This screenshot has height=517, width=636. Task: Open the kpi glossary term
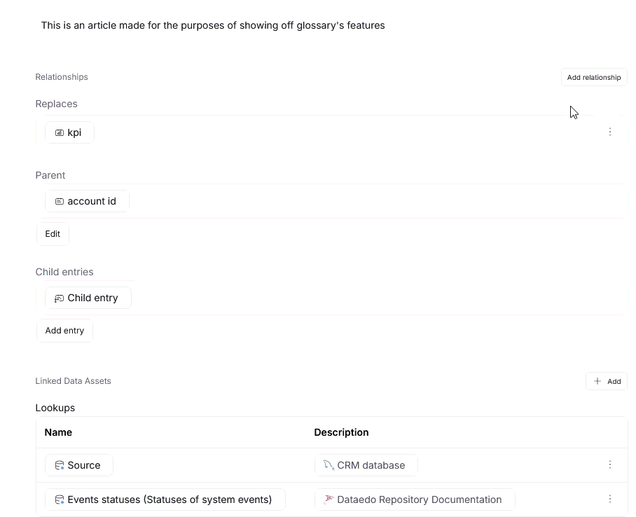tap(74, 133)
